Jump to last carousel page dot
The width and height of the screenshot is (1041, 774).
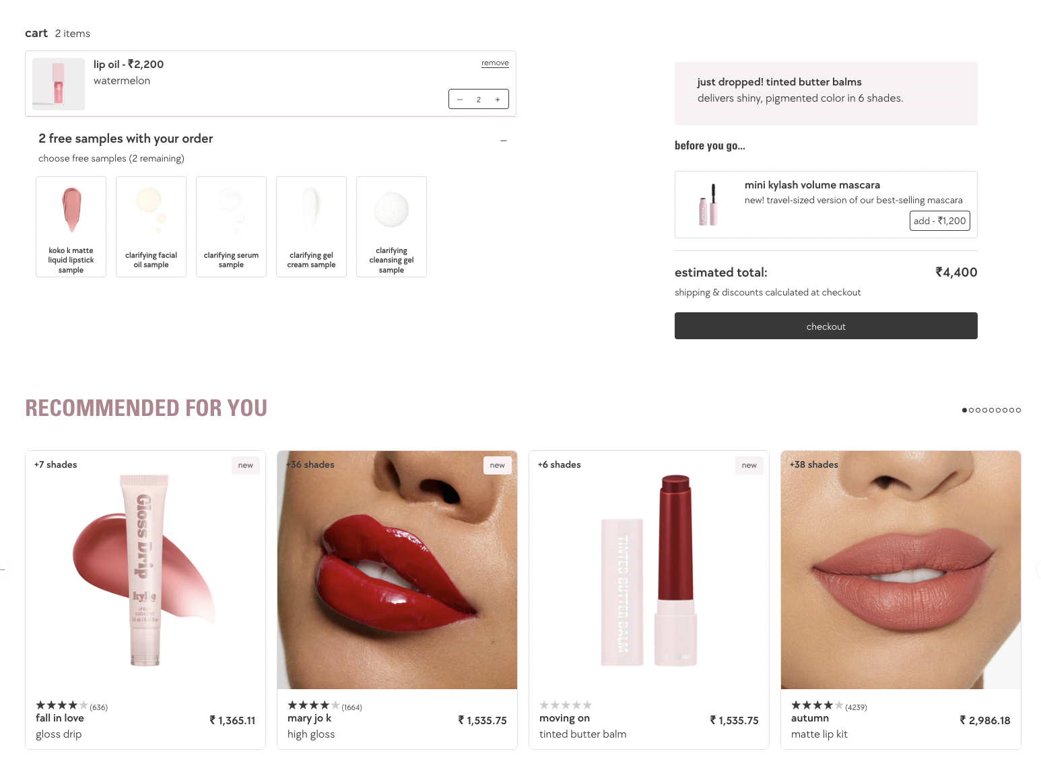point(1018,410)
